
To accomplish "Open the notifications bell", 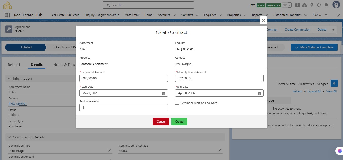I will pos(326,5).
